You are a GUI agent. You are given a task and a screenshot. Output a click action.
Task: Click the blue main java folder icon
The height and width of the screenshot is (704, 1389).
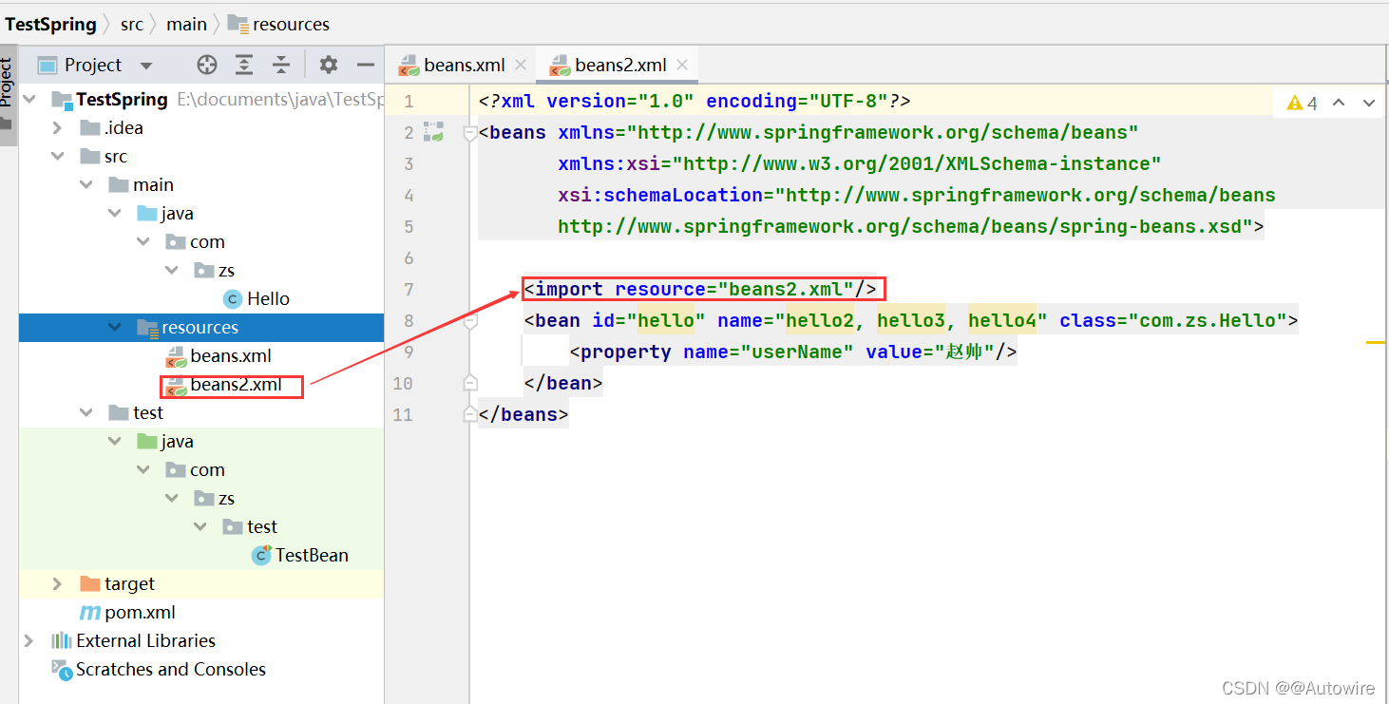(147, 213)
